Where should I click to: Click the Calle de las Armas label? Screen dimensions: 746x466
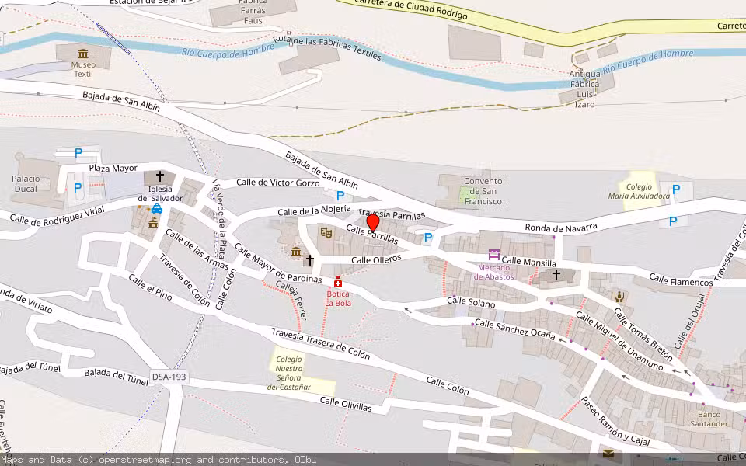pos(197,249)
